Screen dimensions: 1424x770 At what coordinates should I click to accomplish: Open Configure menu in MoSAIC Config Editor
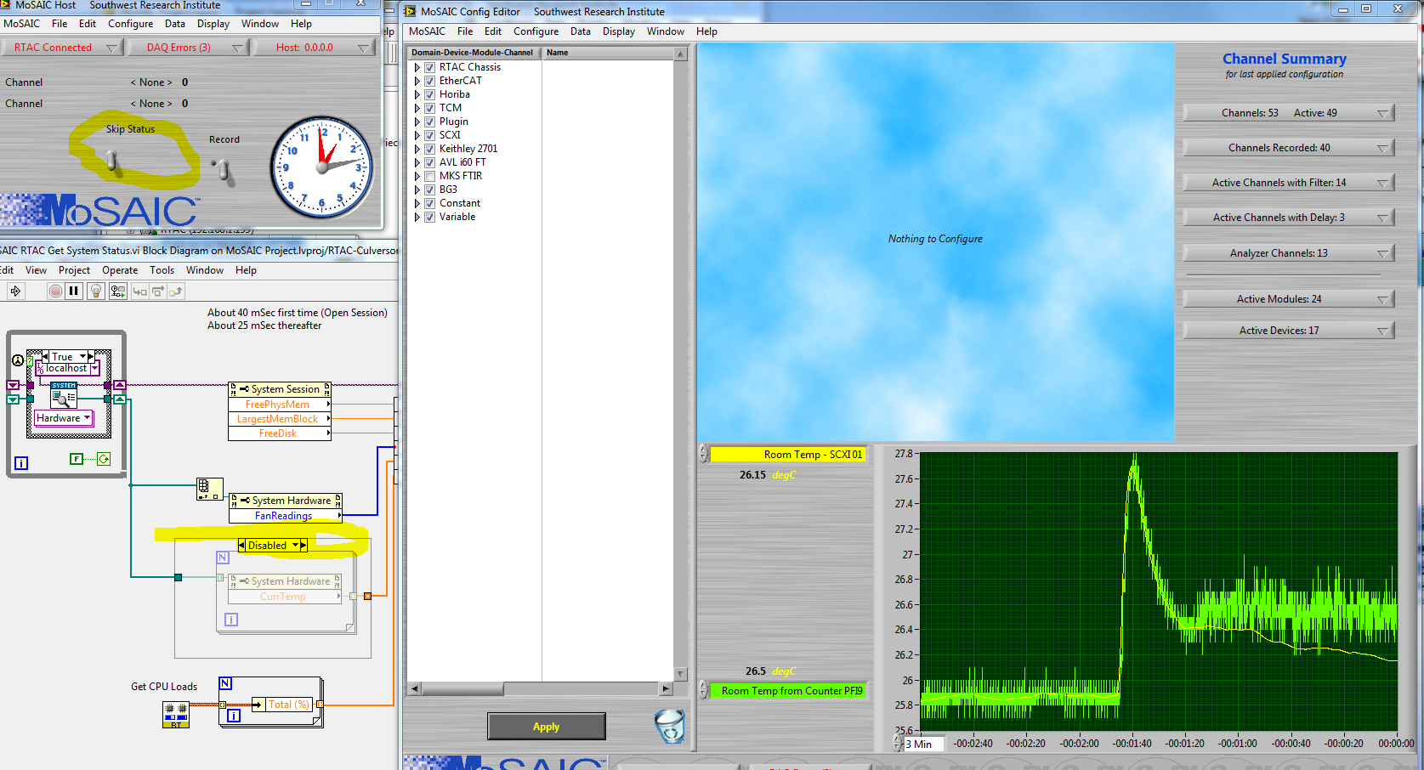(536, 31)
